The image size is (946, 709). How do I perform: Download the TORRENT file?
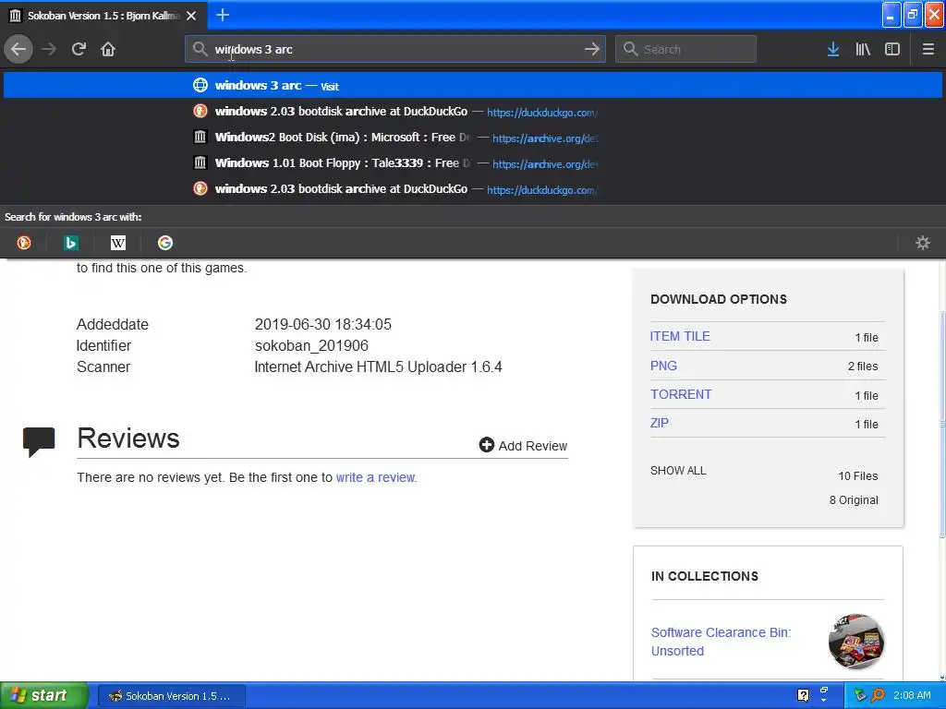click(x=681, y=394)
